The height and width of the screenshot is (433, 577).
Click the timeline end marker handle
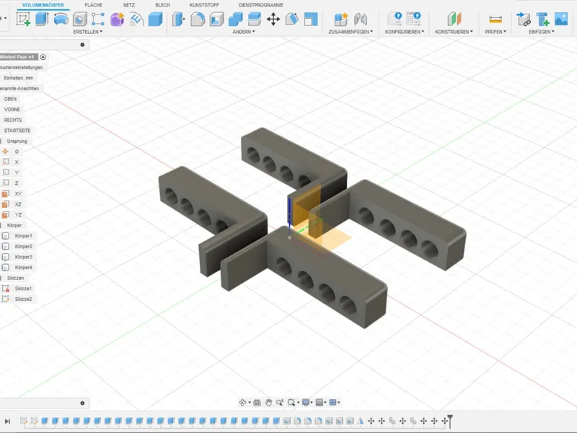[450, 421]
